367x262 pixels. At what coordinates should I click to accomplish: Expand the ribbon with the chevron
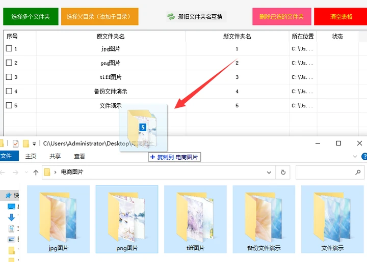(355, 157)
